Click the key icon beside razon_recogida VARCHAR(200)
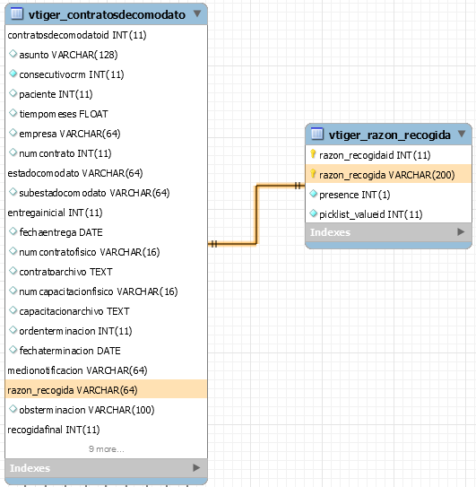Viewport: 476px width, 487px height. [x=313, y=174]
